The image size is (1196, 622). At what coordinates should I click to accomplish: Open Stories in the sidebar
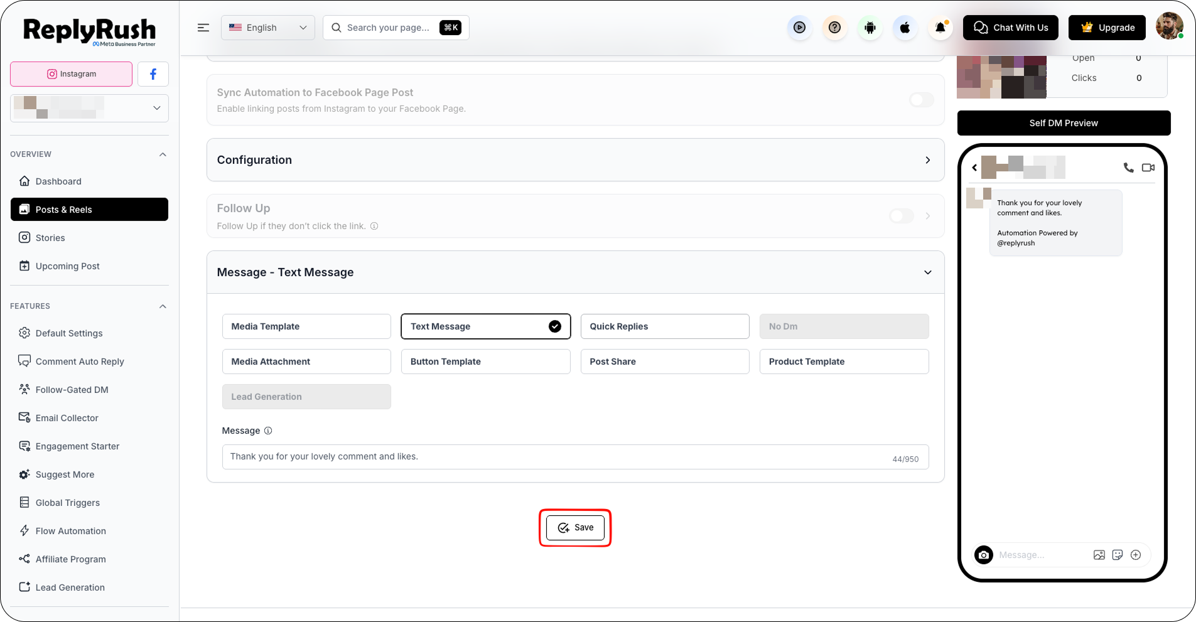89,238
